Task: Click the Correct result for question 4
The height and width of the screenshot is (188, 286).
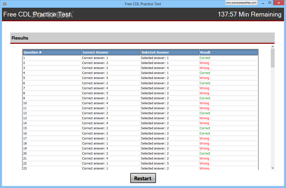Action: tap(205, 73)
